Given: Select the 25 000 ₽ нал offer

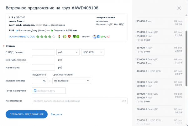Looking at the screenshot, I should pos(159,23).
